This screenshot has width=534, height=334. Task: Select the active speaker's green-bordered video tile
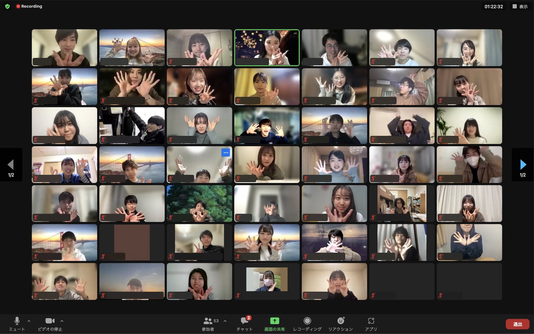pyautogui.click(x=267, y=48)
